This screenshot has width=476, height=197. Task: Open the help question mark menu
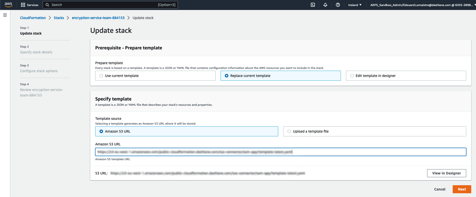pyautogui.click(x=338, y=5)
